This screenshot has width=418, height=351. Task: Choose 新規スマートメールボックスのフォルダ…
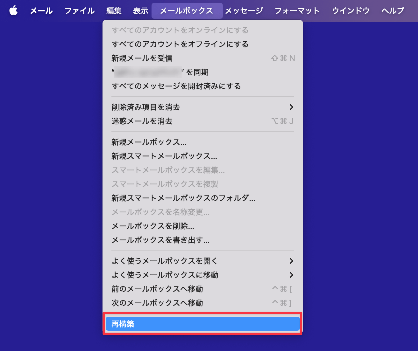pyautogui.click(x=203, y=198)
